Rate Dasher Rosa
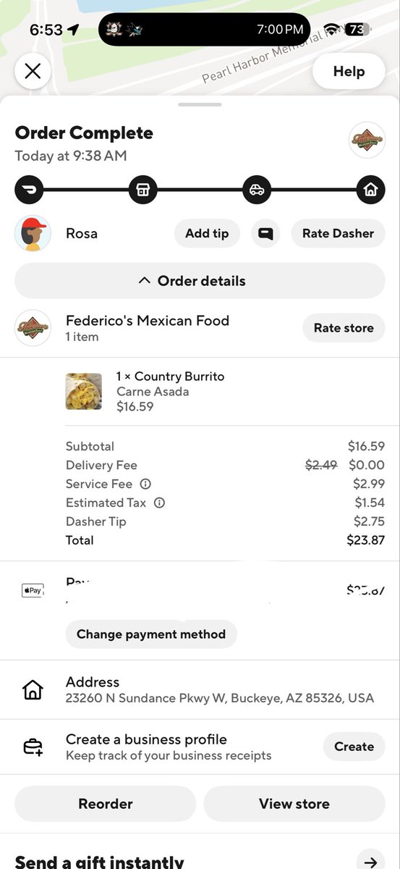The image size is (400, 869). pyautogui.click(x=338, y=234)
